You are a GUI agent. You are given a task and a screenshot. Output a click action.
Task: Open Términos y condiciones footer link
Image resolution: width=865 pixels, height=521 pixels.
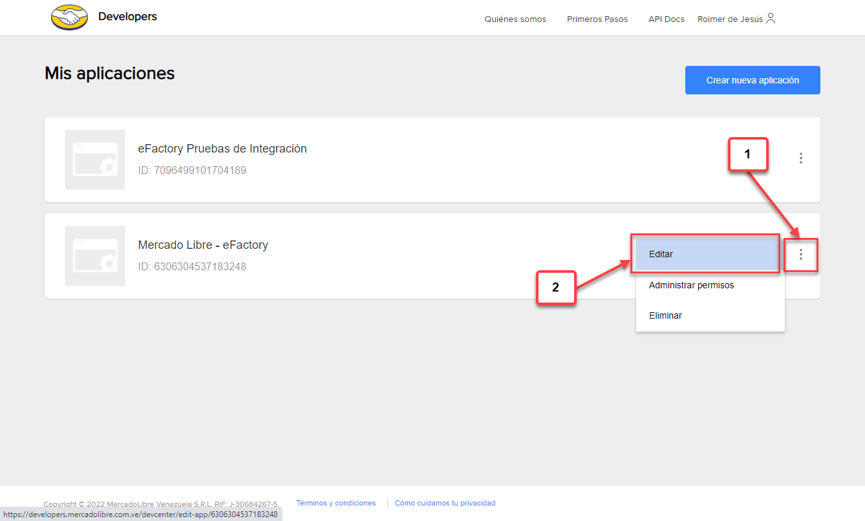click(x=336, y=503)
